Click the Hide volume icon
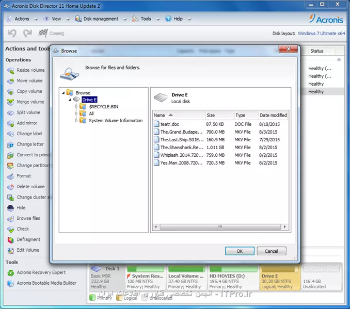This screenshot has width=350, height=309. tap(10, 208)
